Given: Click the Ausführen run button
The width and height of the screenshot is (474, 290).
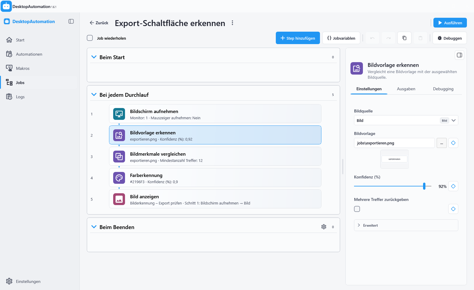Looking at the screenshot, I should [450, 23].
